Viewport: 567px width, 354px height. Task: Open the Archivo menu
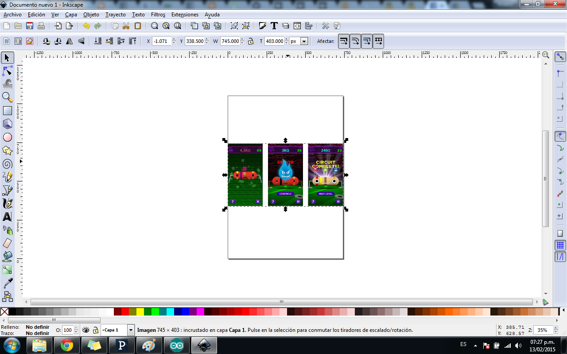(x=12, y=15)
